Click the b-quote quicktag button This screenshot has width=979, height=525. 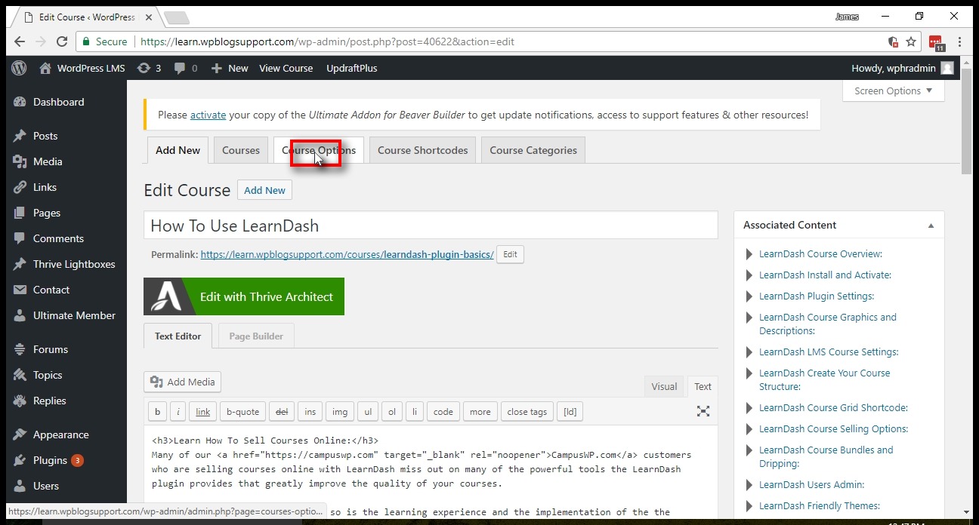click(242, 411)
